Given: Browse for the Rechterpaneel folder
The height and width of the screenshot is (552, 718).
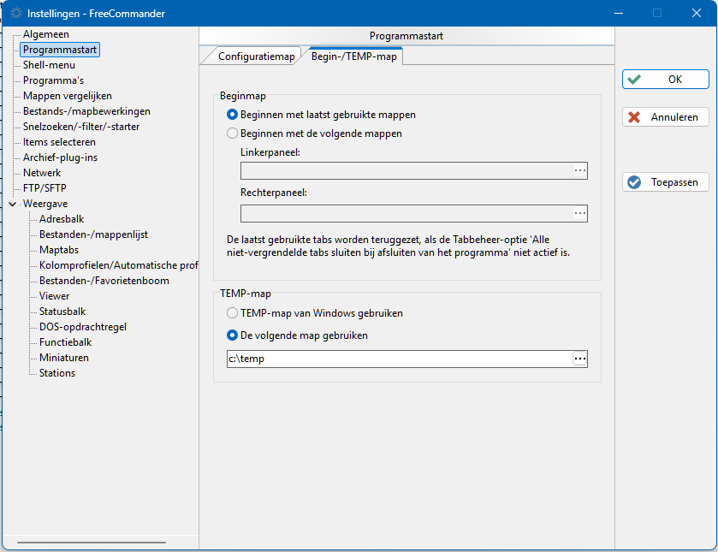Looking at the screenshot, I should 579,213.
